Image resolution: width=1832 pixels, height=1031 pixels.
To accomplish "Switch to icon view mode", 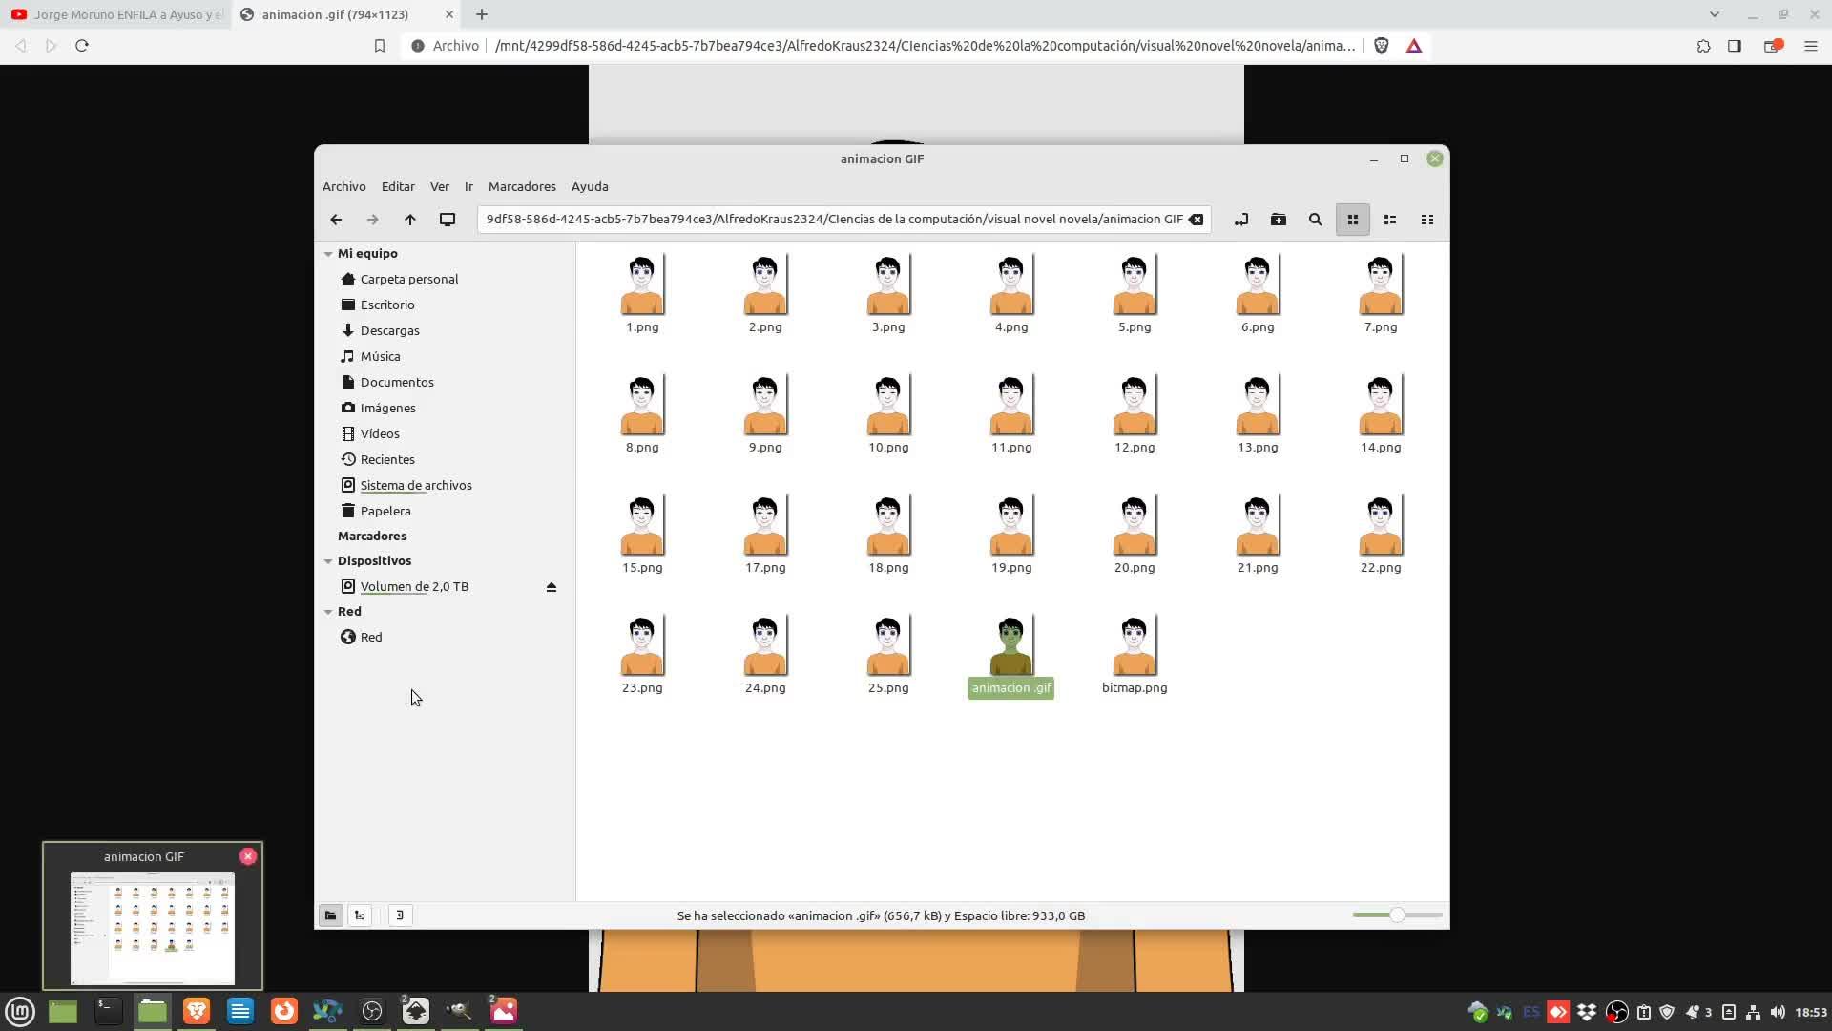I will pyautogui.click(x=1352, y=220).
